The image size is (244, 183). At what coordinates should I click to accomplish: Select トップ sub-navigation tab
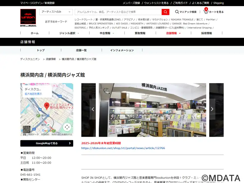[41, 50]
